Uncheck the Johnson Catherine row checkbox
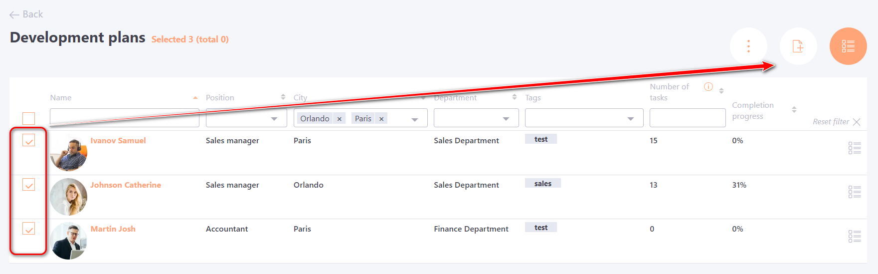 pyautogui.click(x=29, y=185)
